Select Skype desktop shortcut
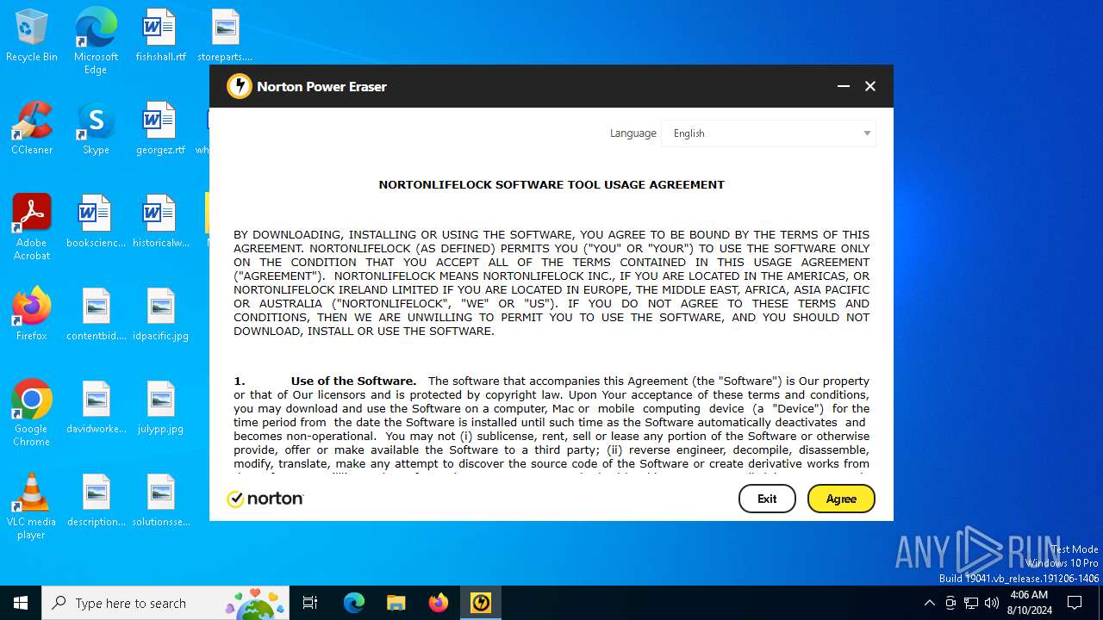 (x=96, y=129)
